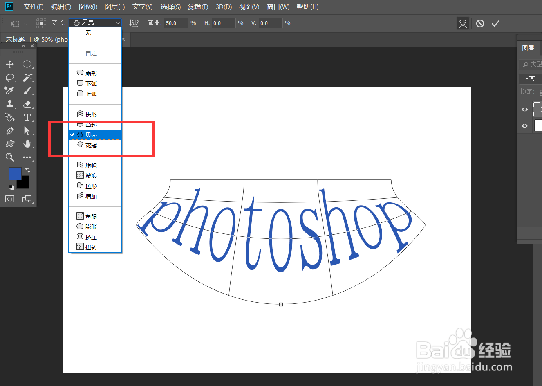
Task: Click the V vertical distortion field
Action: (x=271, y=23)
